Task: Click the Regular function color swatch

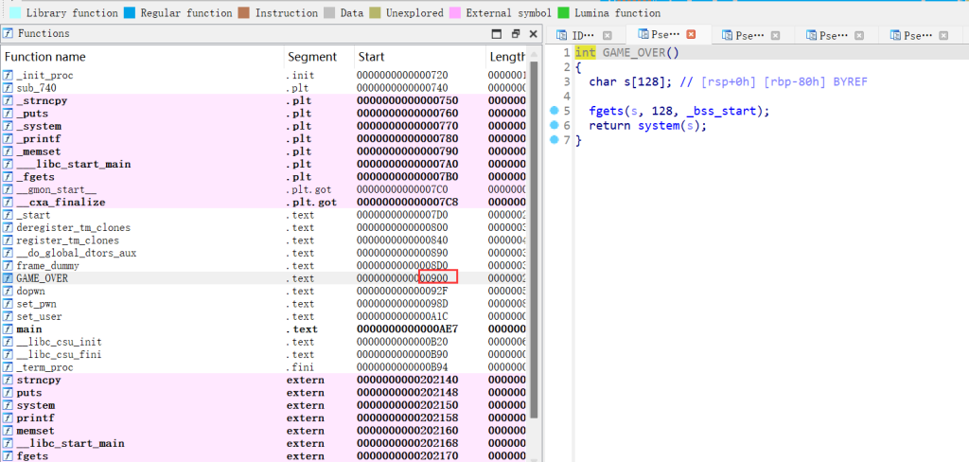Action: point(132,13)
